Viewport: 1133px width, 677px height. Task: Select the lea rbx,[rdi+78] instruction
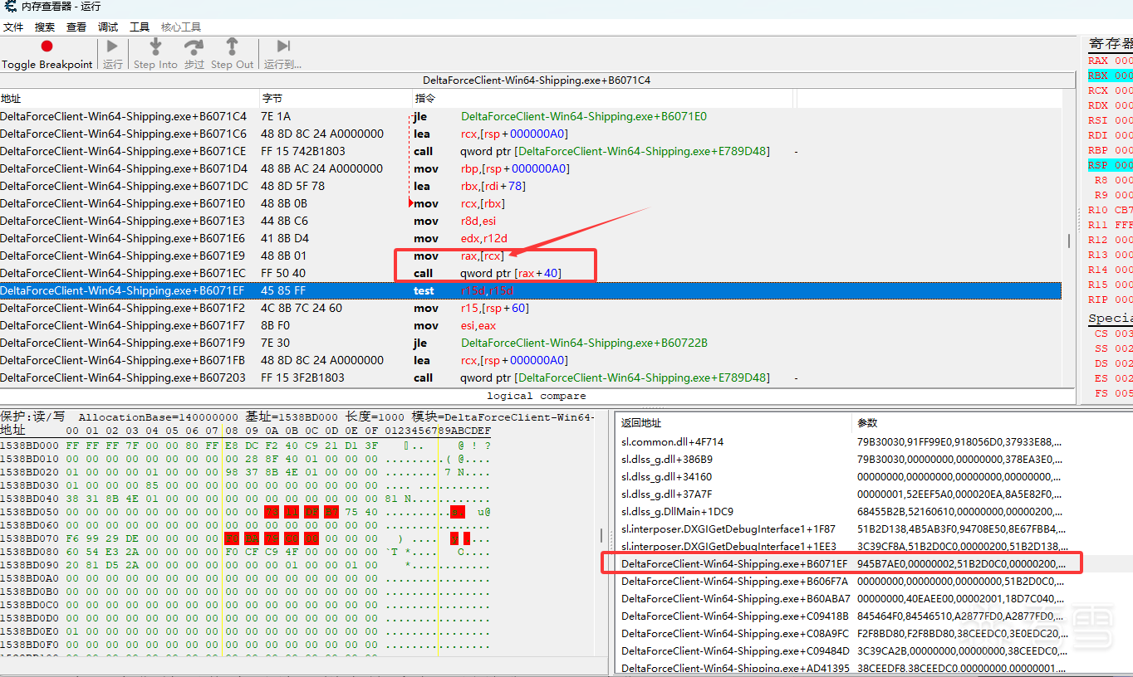coord(531,186)
